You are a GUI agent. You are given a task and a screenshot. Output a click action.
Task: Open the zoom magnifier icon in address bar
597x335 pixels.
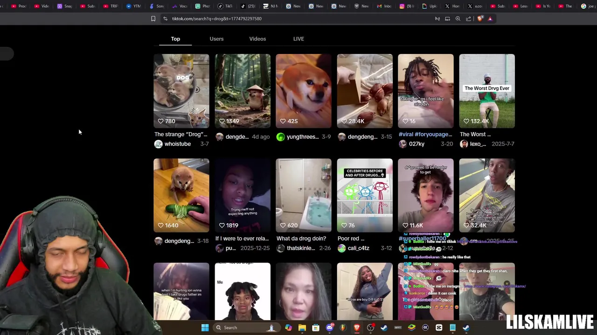click(458, 19)
